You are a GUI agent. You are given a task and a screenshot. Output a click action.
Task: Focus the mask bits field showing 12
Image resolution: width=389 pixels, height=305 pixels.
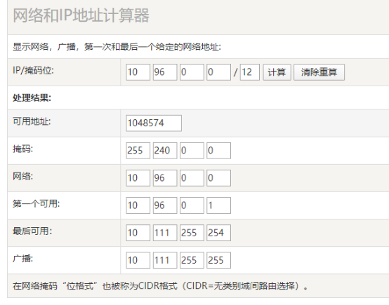250,72
